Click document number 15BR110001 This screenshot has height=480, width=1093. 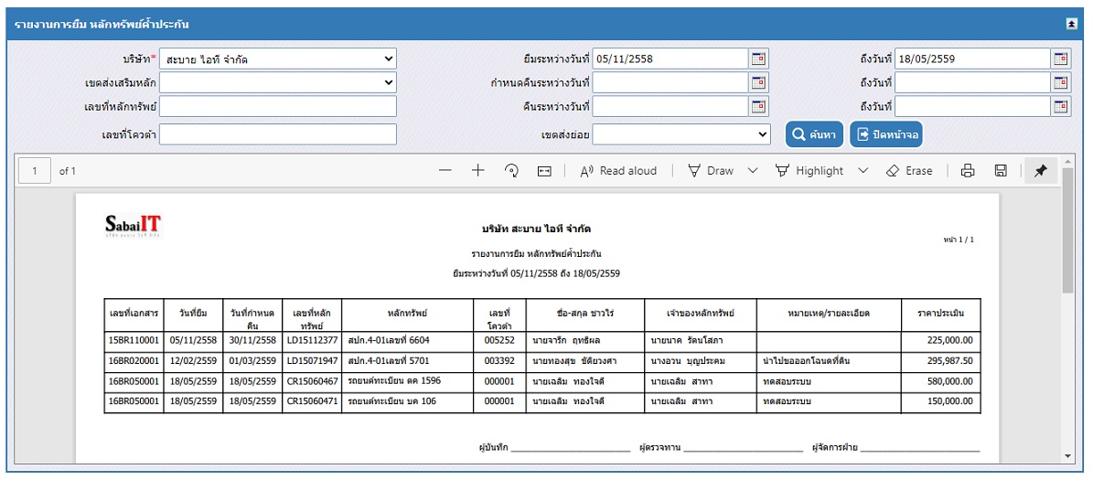click(x=134, y=341)
